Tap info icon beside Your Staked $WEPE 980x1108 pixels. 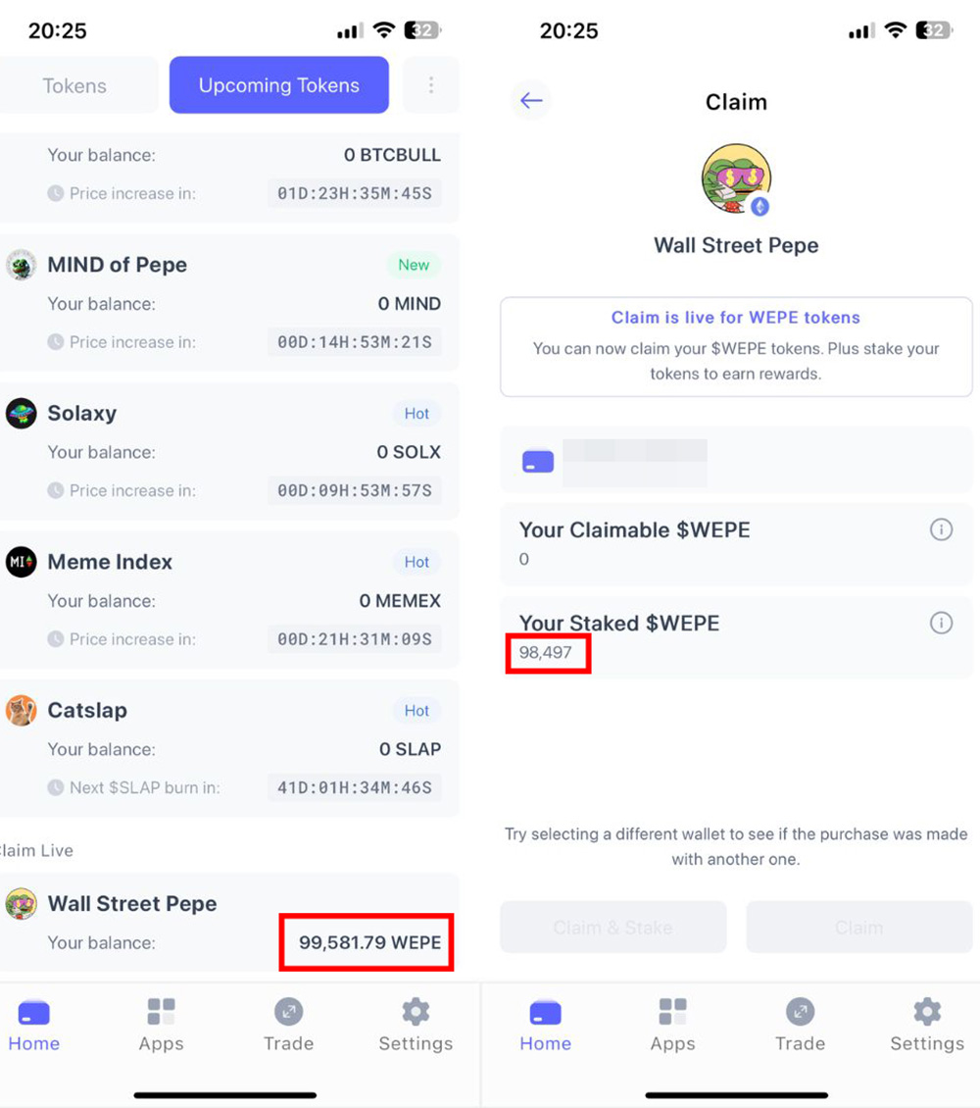click(x=941, y=623)
